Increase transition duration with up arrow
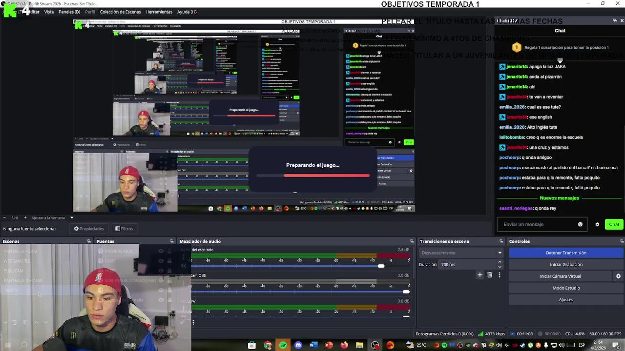Screen dimensions: 625x351 click(499, 262)
